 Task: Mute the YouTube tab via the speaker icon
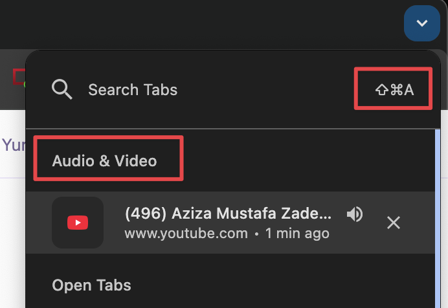355,214
